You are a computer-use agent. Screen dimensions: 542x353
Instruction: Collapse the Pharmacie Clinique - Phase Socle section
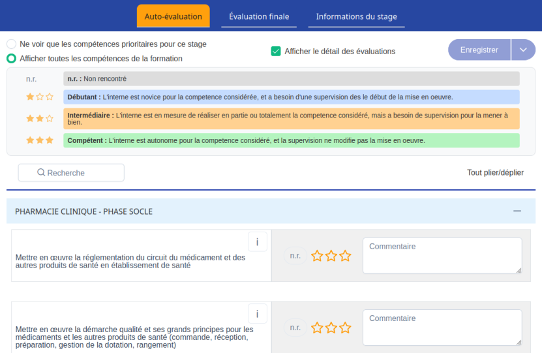517,211
